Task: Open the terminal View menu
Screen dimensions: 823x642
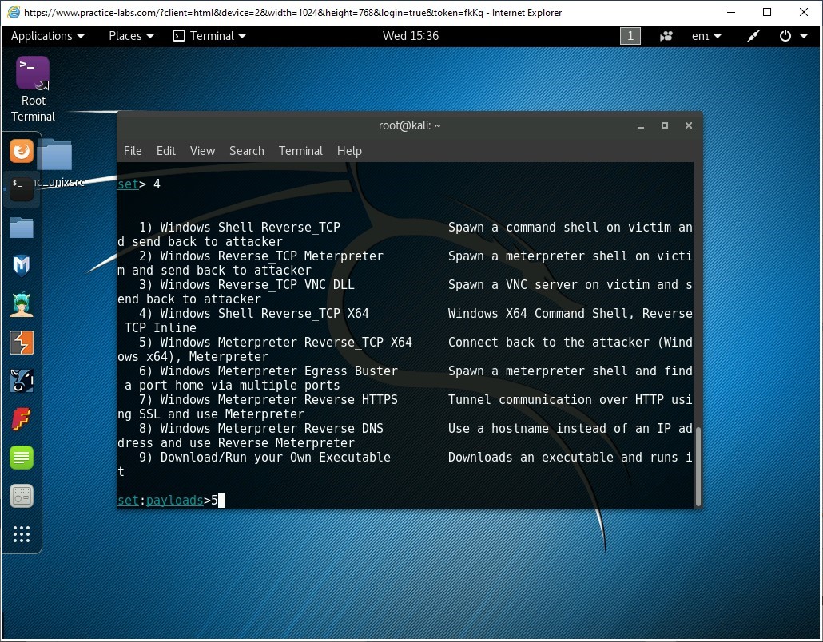Action: click(x=203, y=151)
